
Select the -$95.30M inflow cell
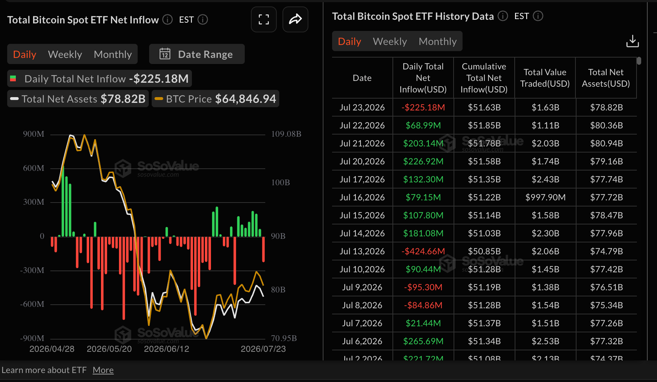point(423,287)
